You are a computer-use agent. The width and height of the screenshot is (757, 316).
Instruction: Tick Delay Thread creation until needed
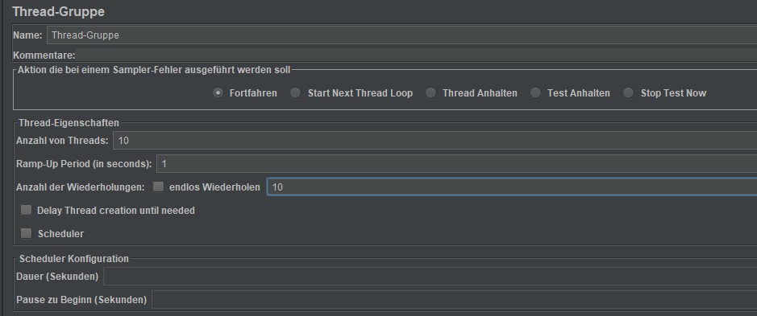tap(26, 210)
